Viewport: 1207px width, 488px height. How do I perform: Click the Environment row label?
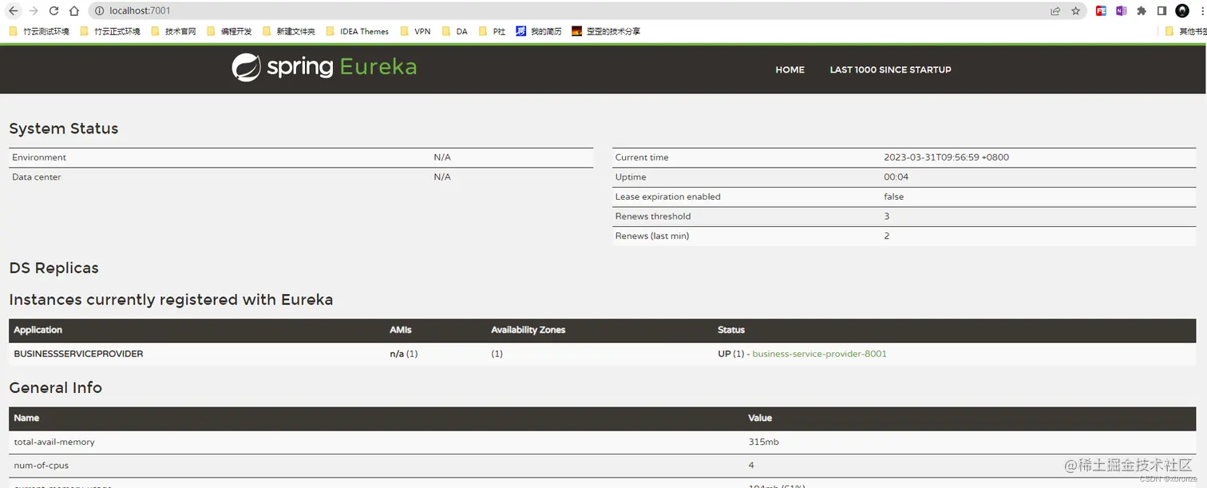coord(39,157)
